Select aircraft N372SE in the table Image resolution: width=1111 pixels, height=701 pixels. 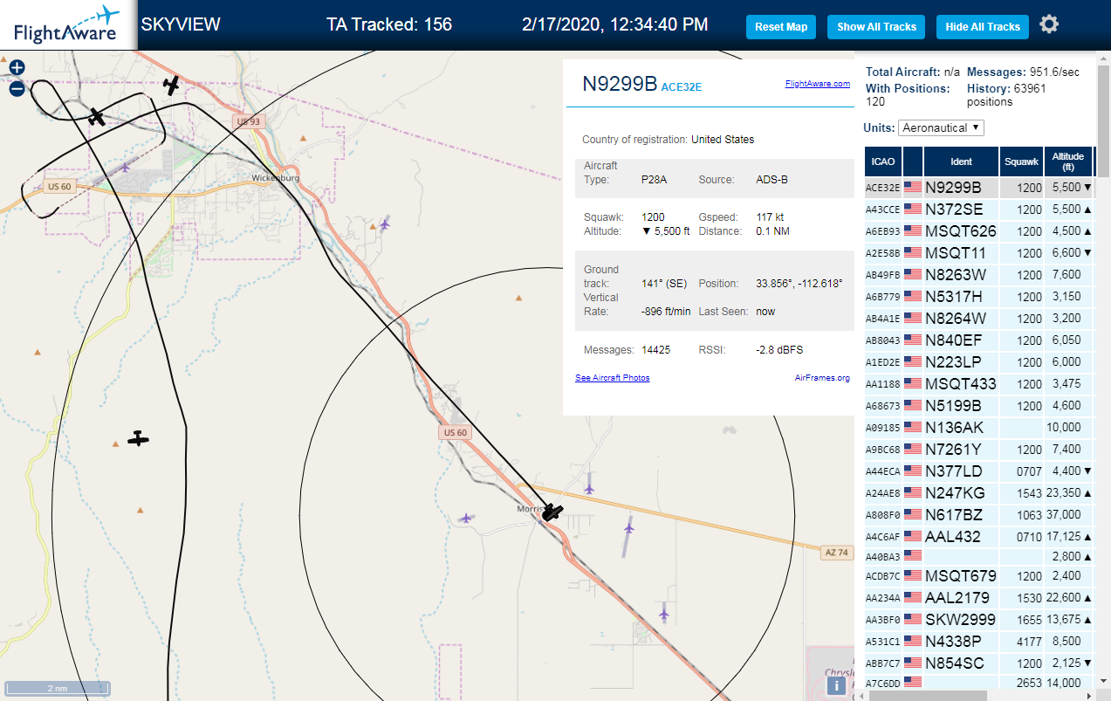click(978, 209)
